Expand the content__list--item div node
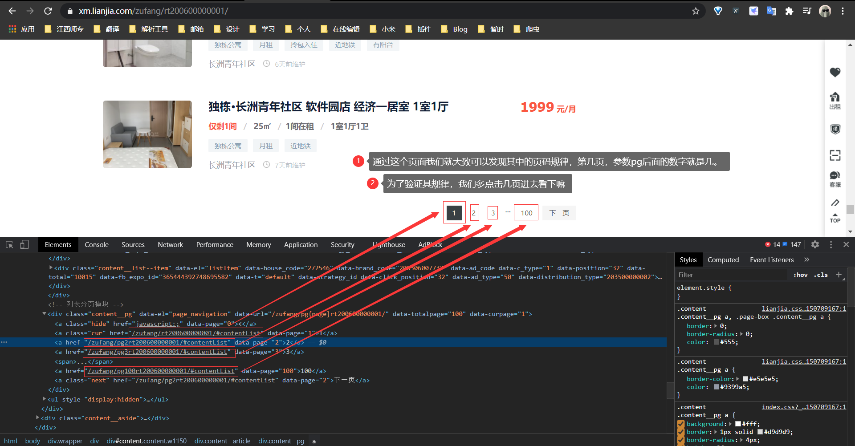Viewport: 855px width, 446px height. (51, 268)
